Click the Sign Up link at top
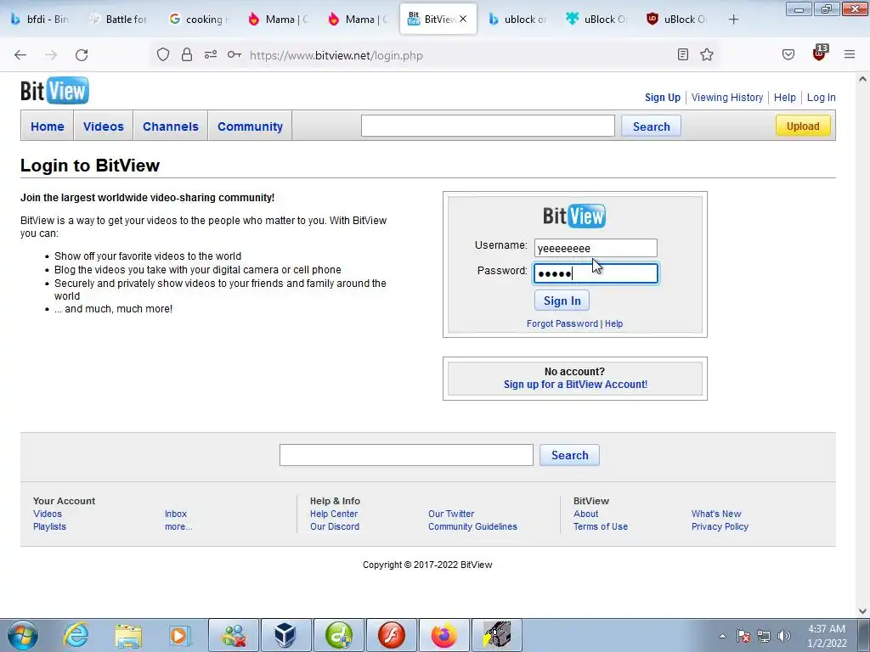The height and width of the screenshot is (652, 870). [x=663, y=98]
